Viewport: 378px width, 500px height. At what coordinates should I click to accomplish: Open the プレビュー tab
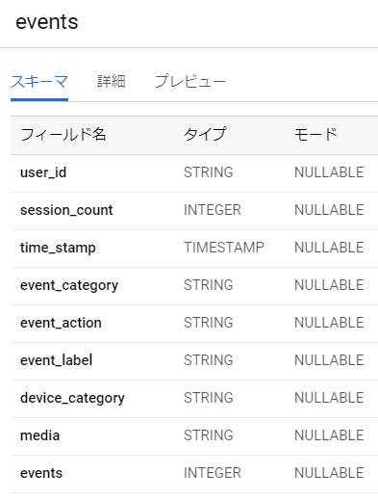click(190, 82)
